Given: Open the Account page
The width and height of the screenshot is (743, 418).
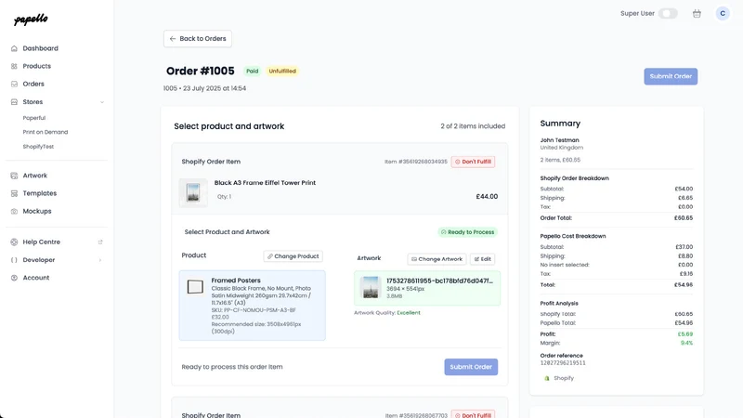Looking at the screenshot, I should coord(36,278).
